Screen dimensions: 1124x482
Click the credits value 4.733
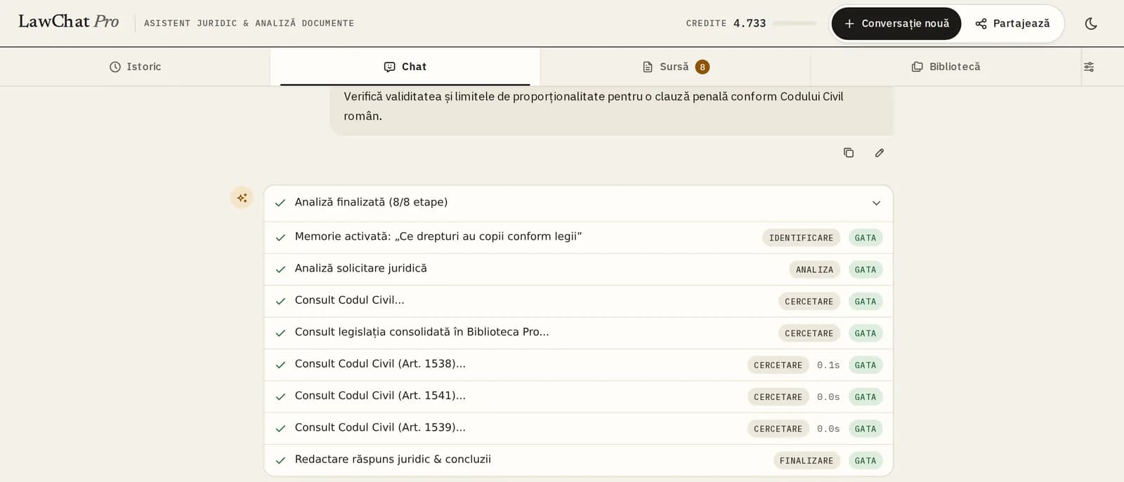coord(750,23)
